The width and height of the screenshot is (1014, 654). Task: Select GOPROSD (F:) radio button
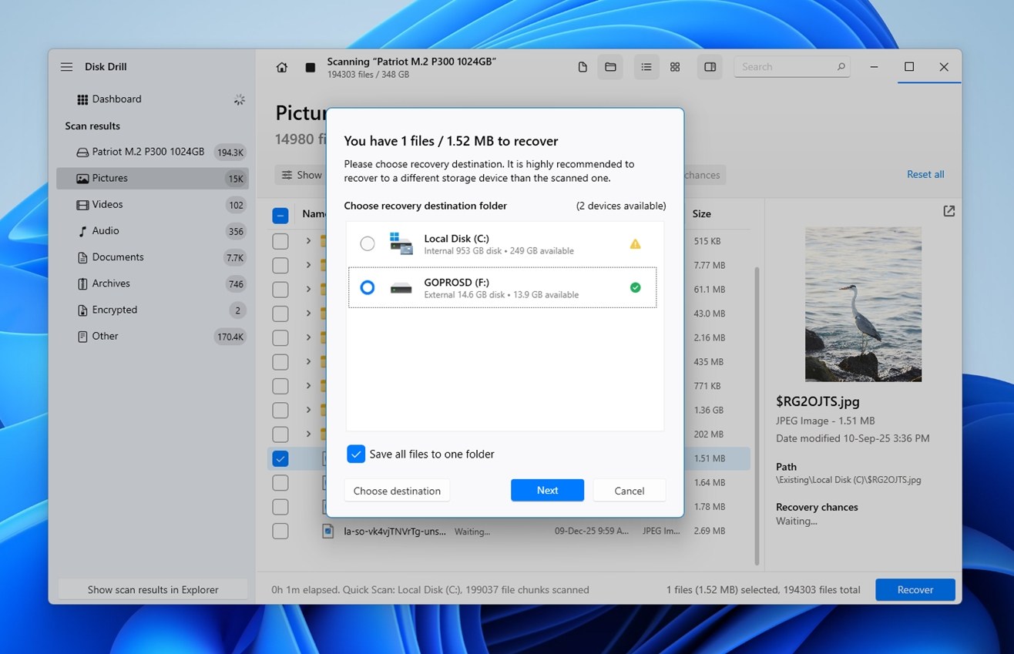[368, 287]
